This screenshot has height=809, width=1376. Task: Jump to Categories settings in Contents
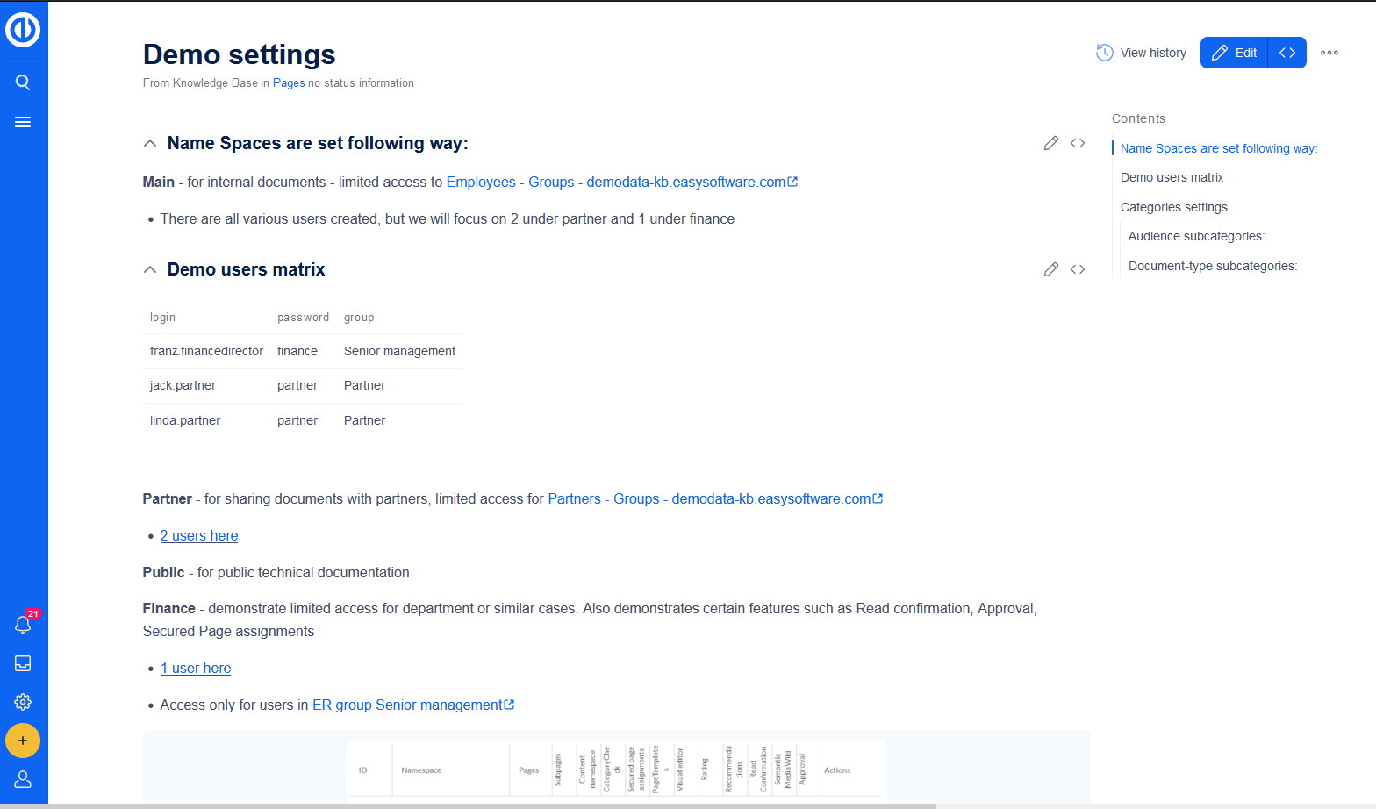click(1173, 207)
